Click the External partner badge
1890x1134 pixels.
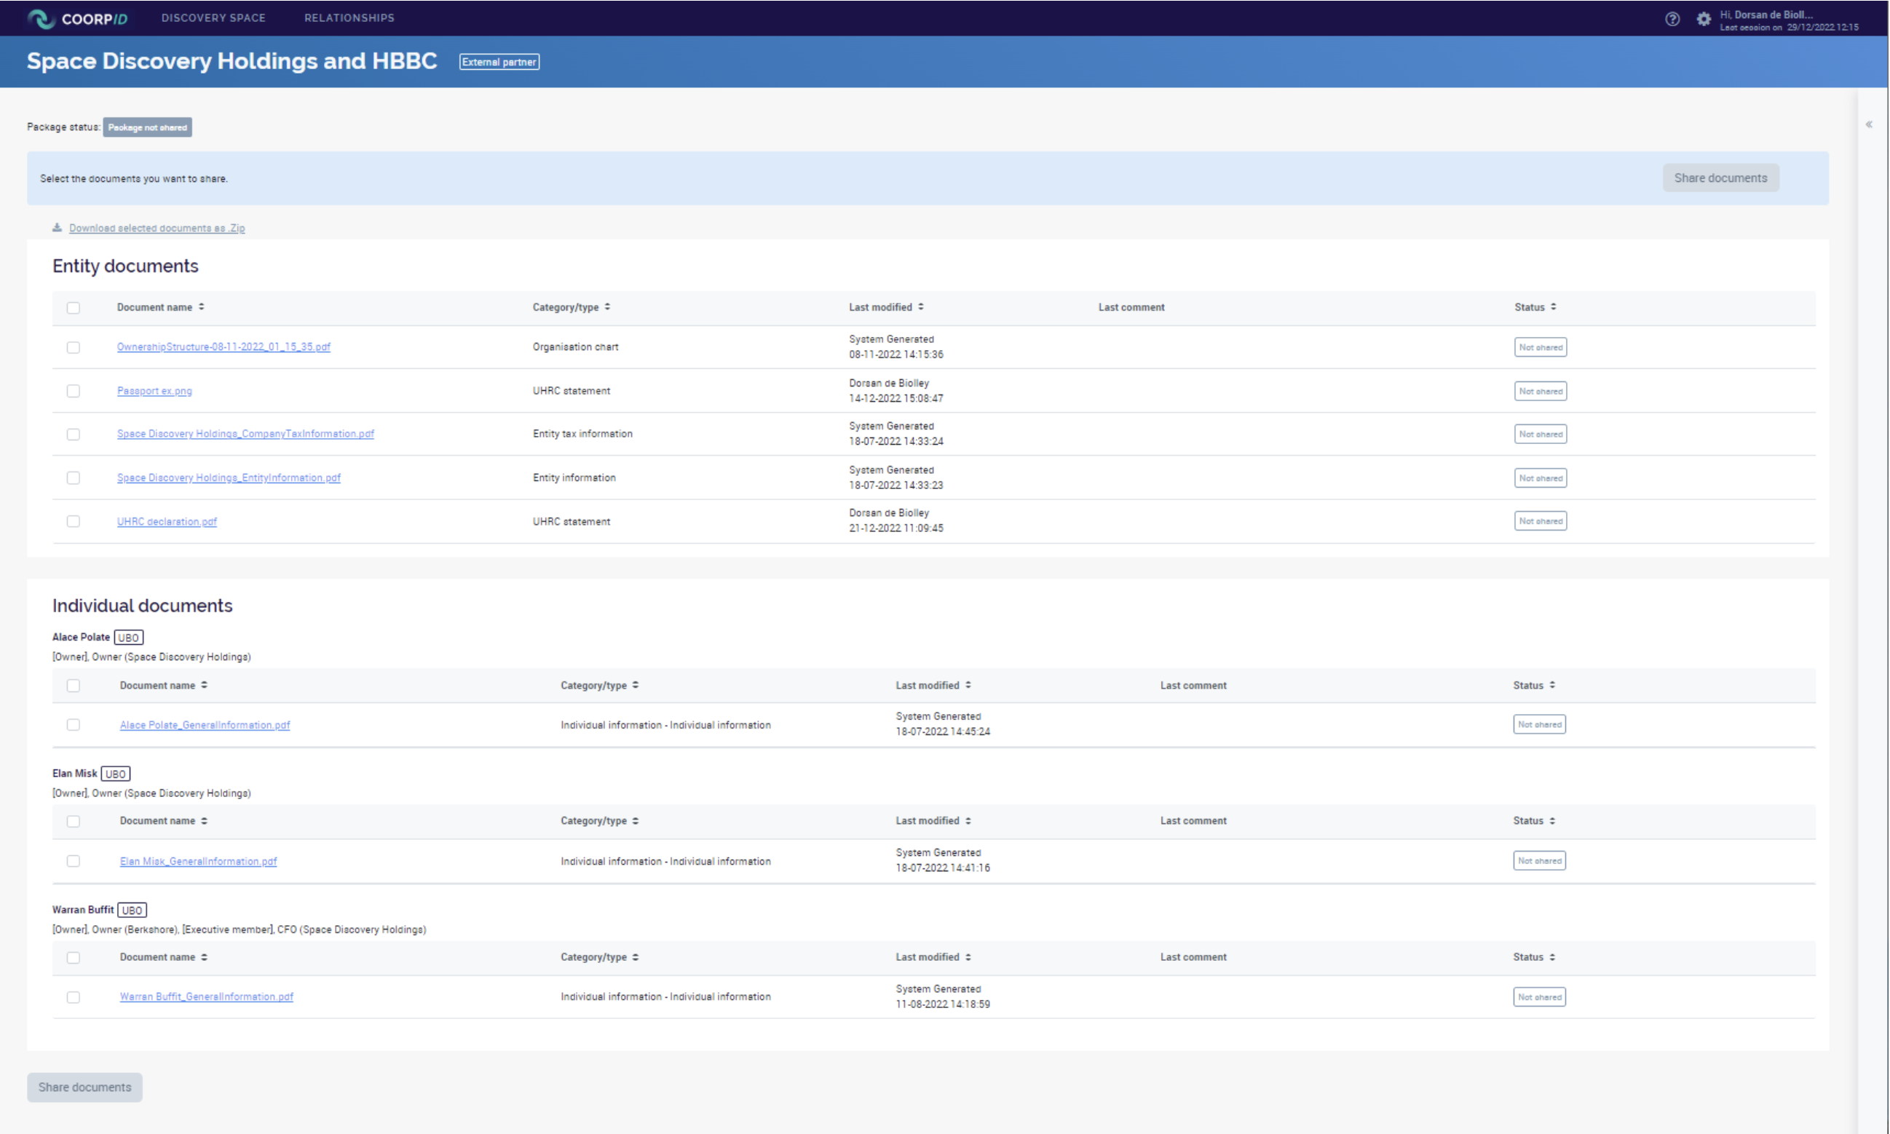[499, 62]
